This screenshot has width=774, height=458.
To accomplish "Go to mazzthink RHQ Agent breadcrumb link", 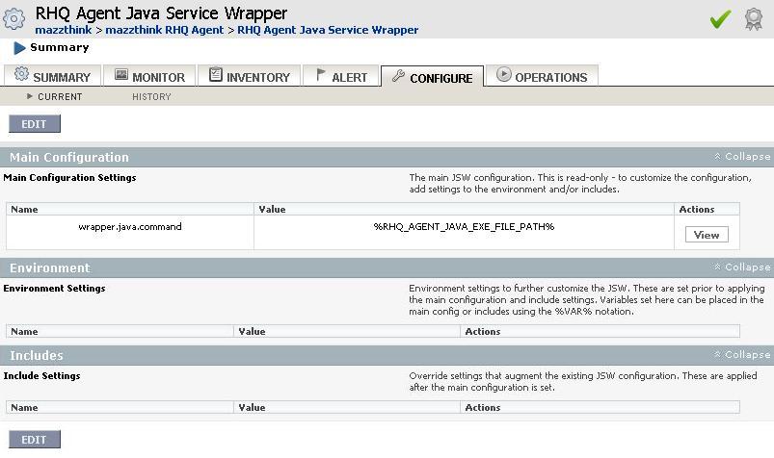I will tap(165, 31).
